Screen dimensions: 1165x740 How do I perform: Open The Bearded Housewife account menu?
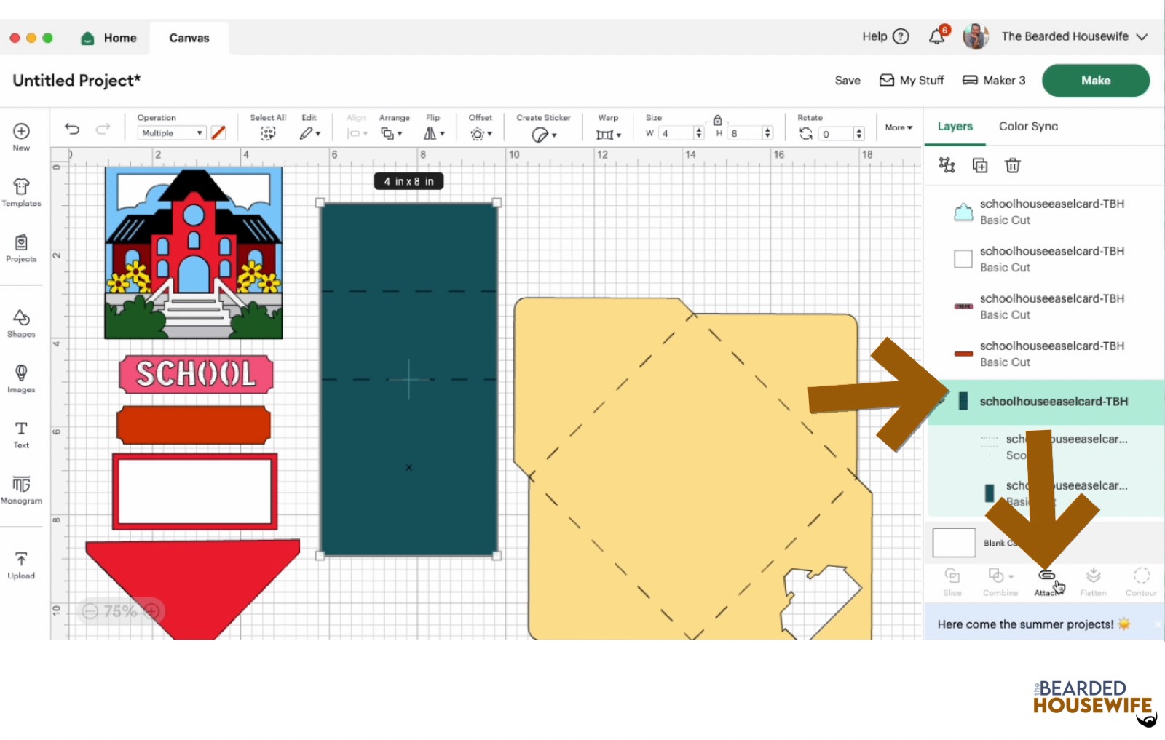(x=1055, y=36)
